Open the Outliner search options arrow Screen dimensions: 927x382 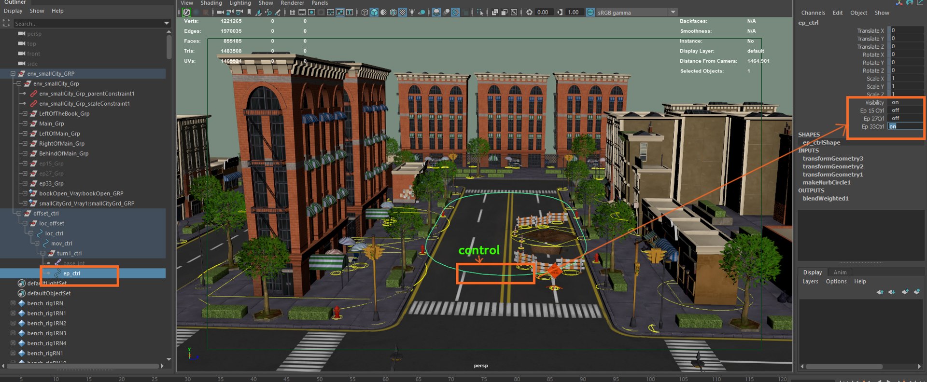pos(167,23)
